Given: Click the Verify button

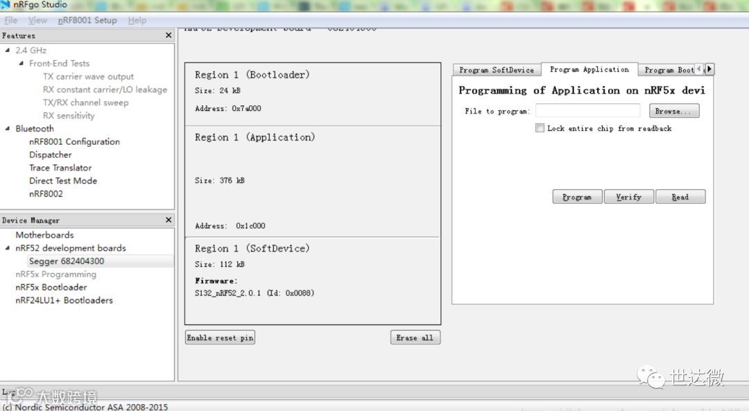Looking at the screenshot, I should coord(628,197).
